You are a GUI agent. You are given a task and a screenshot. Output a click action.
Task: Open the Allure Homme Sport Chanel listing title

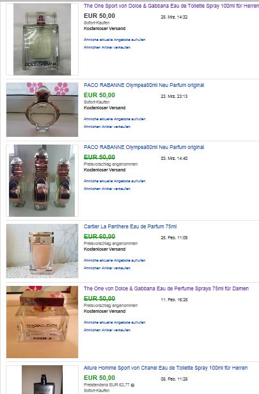(x=166, y=368)
